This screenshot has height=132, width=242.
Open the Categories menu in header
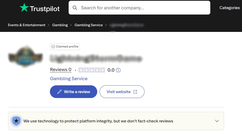(229, 8)
